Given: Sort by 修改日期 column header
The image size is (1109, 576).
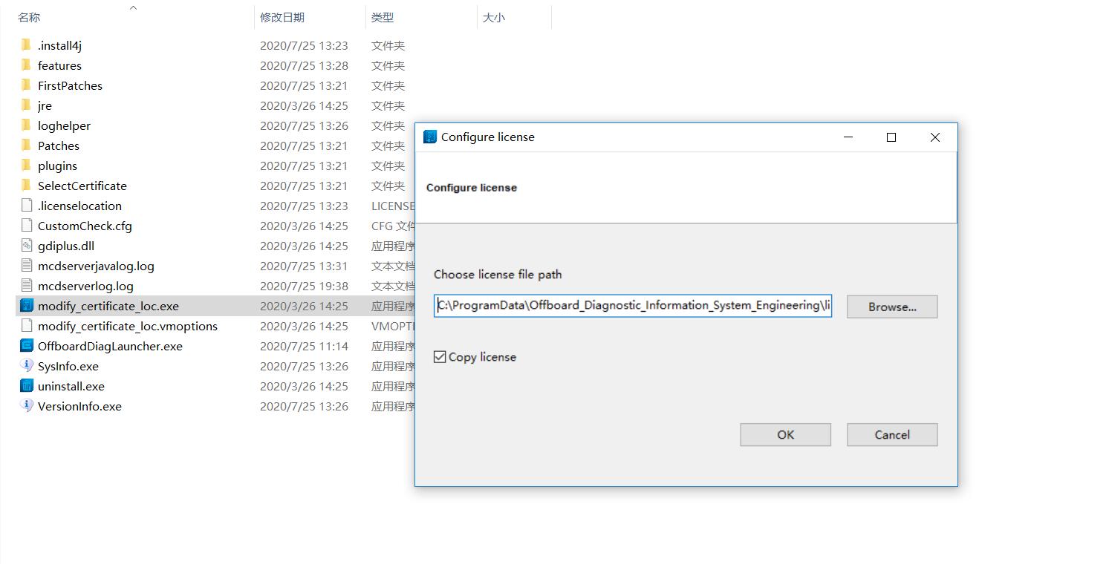Looking at the screenshot, I should [282, 17].
